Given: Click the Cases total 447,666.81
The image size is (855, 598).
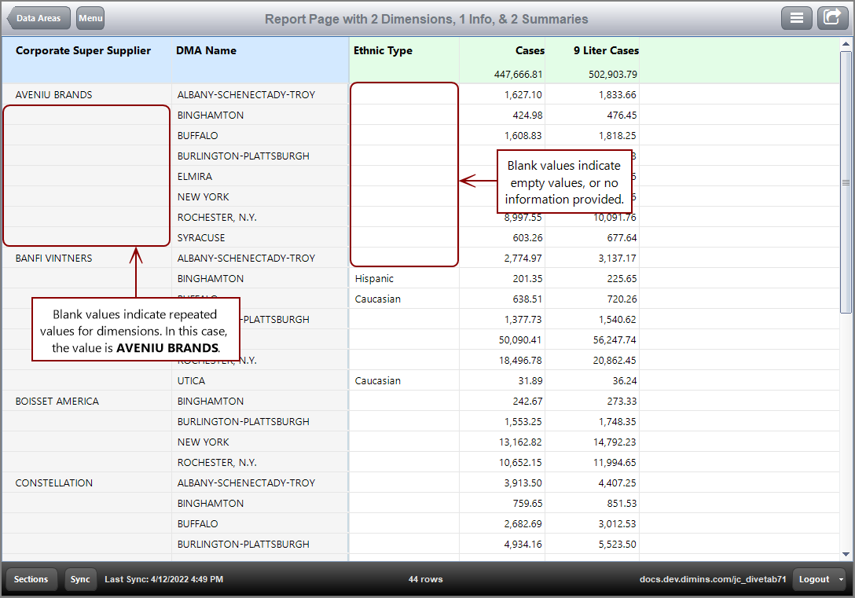Looking at the screenshot, I should coord(518,74).
